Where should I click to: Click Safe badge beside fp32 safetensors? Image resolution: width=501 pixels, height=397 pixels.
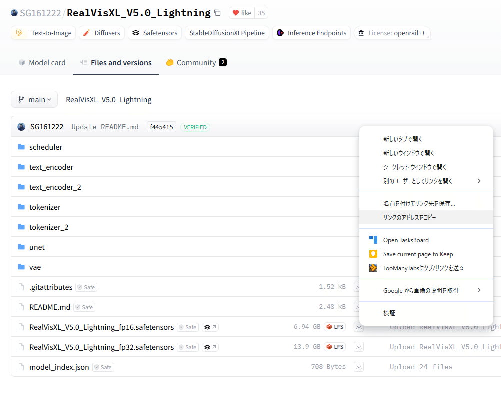(188, 347)
